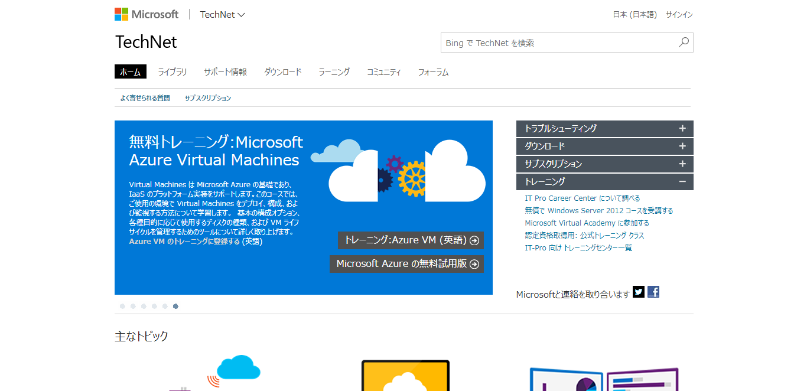Open Microsoft's Twitter page icon

pos(639,292)
